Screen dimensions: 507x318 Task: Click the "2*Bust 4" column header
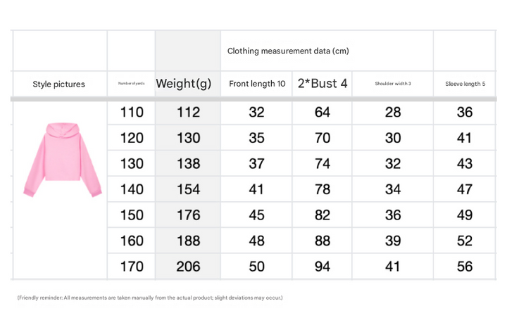coord(323,84)
